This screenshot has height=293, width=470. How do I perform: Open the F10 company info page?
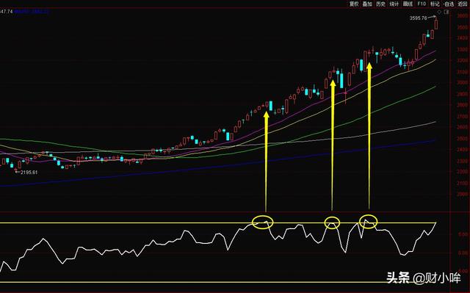point(422,4)
